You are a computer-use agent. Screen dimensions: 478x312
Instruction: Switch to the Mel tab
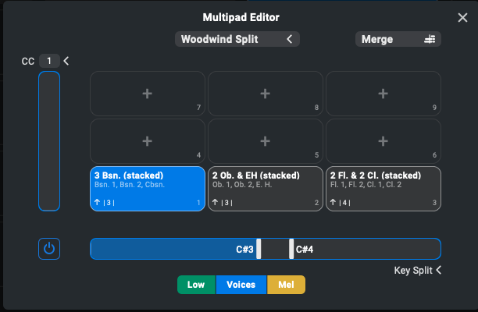point(286,285)
